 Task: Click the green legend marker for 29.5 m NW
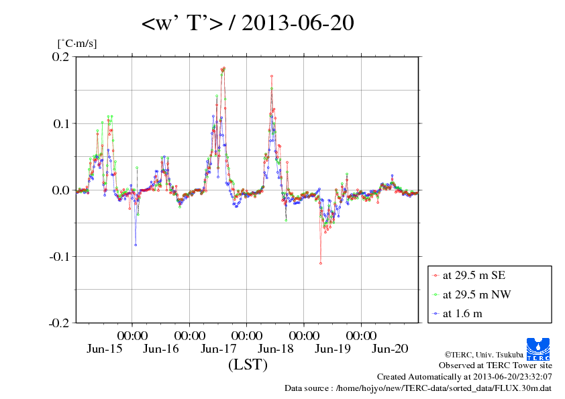(x=435, y=295)
